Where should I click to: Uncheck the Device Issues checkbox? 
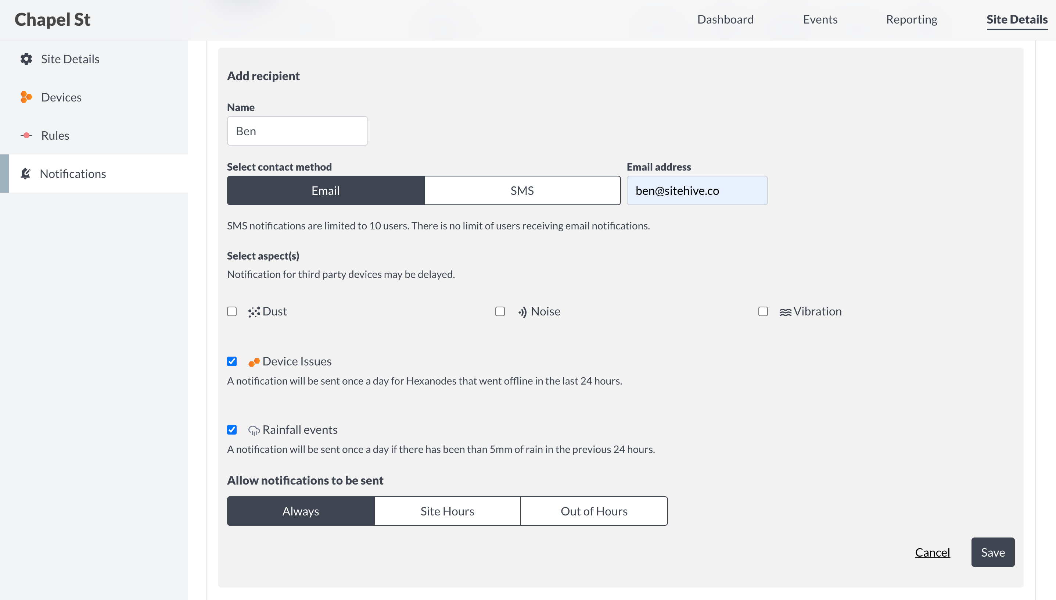point(232,361)
